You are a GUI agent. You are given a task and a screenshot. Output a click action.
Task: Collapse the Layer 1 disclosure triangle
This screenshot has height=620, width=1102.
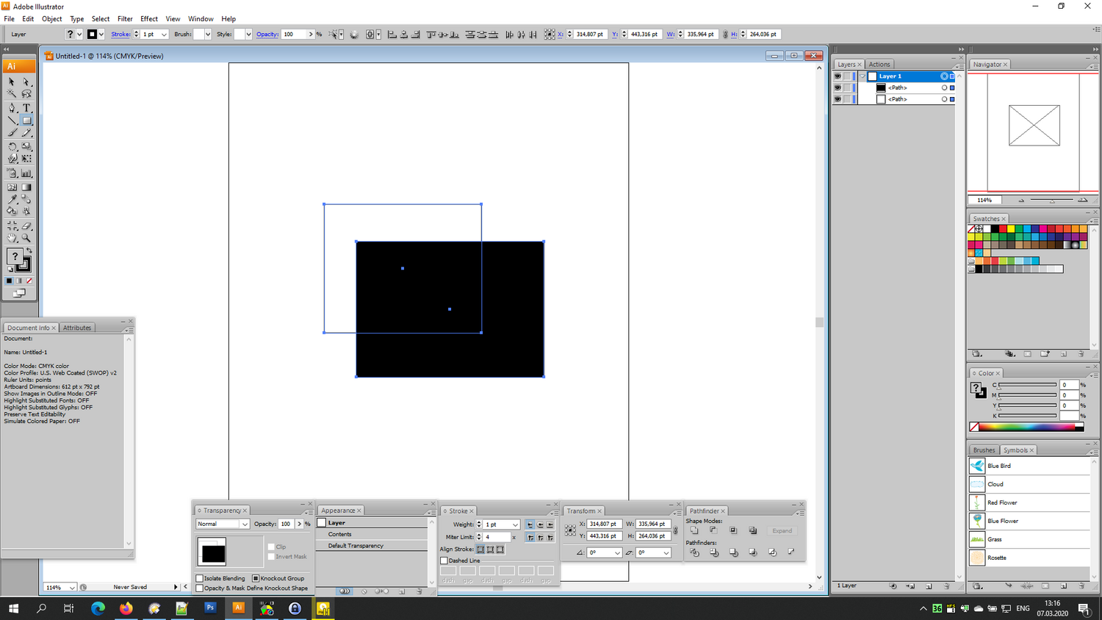[x=862, y=76]
